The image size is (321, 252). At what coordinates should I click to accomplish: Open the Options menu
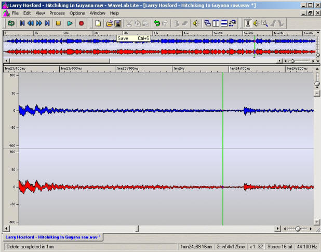tap(77, 13)
